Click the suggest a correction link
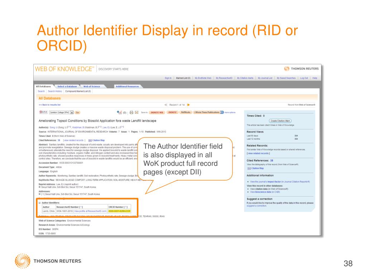367x275 pixels. [x=257, y=206]
